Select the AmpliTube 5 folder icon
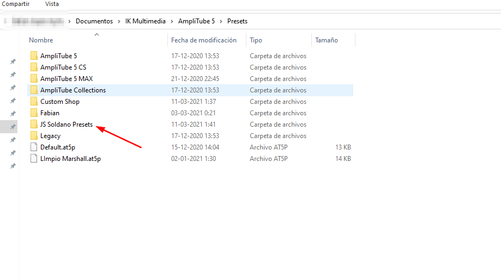This screenshot has width=501, height=280. pyautogui.click(x=34, y=56)
